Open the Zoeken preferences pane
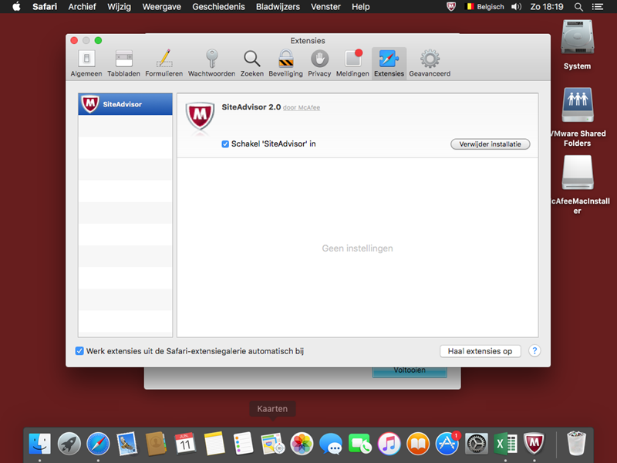The width and height of the screenshot is (617, 463). point(252,63)
